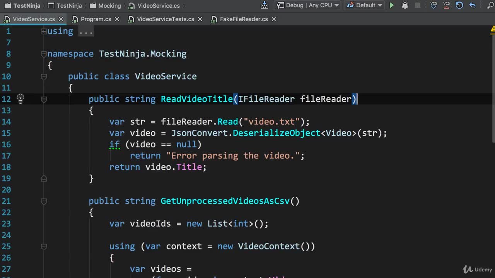Switch to the FakeFileReader.cs tab
This screenshot has height=278, width=495.
244,19
